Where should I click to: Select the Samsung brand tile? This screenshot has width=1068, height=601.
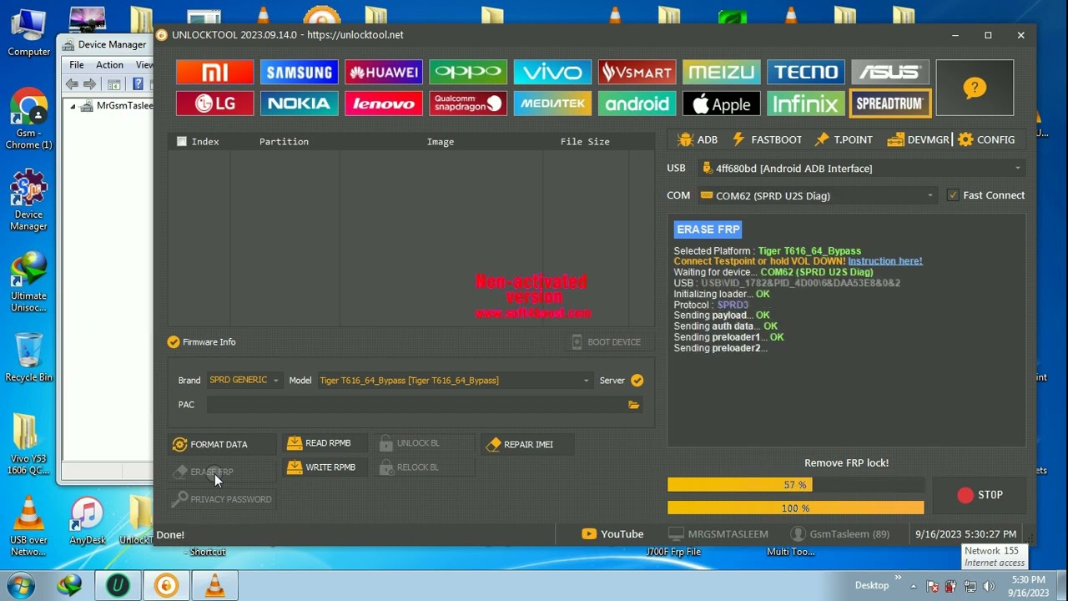click(299, 73)
